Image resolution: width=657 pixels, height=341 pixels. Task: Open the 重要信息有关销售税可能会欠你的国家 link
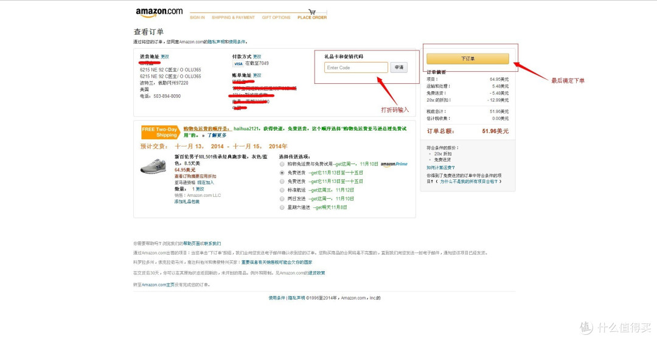click(x=277, y=262)
